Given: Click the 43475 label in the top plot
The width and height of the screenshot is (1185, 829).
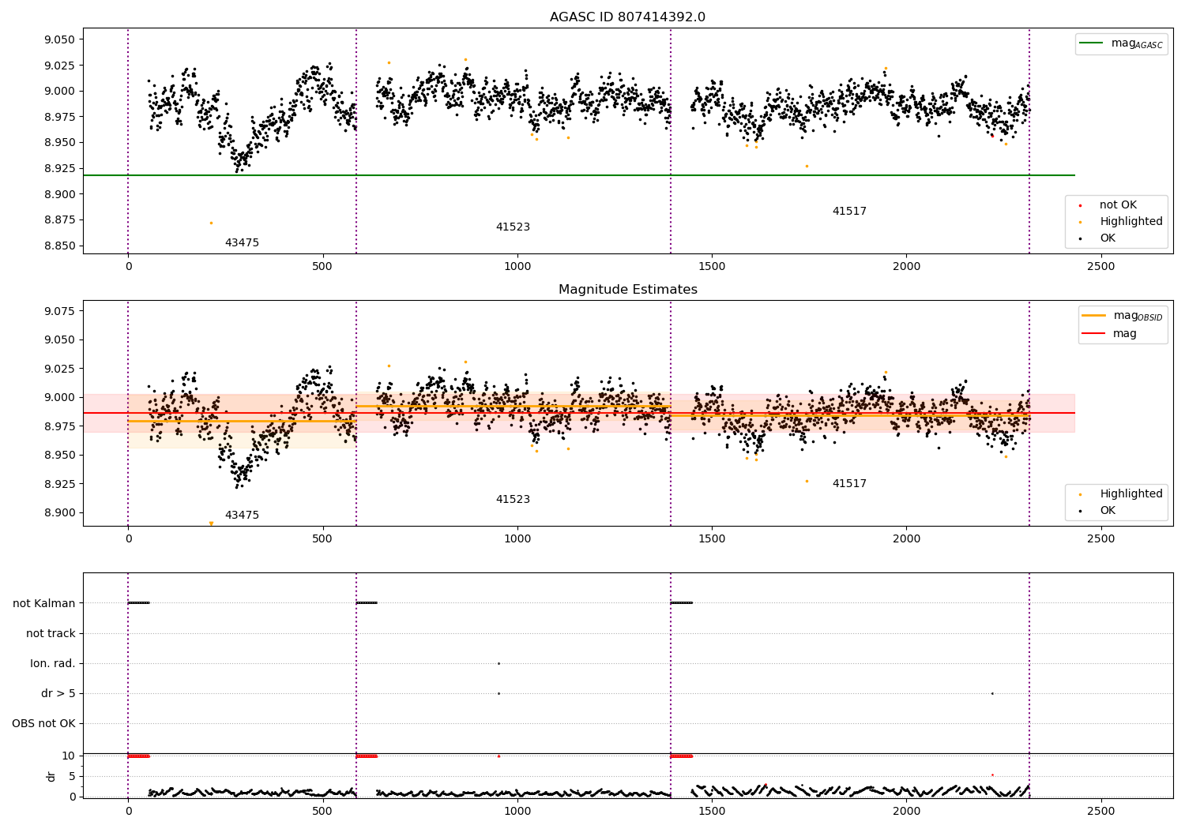Looking at the screenshot, I should click(x=242, y=243).
